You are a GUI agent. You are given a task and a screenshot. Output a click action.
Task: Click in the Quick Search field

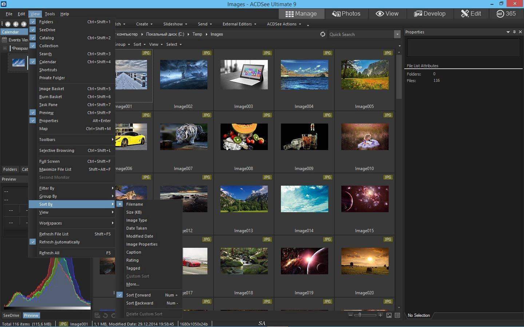tap(361, 34)
